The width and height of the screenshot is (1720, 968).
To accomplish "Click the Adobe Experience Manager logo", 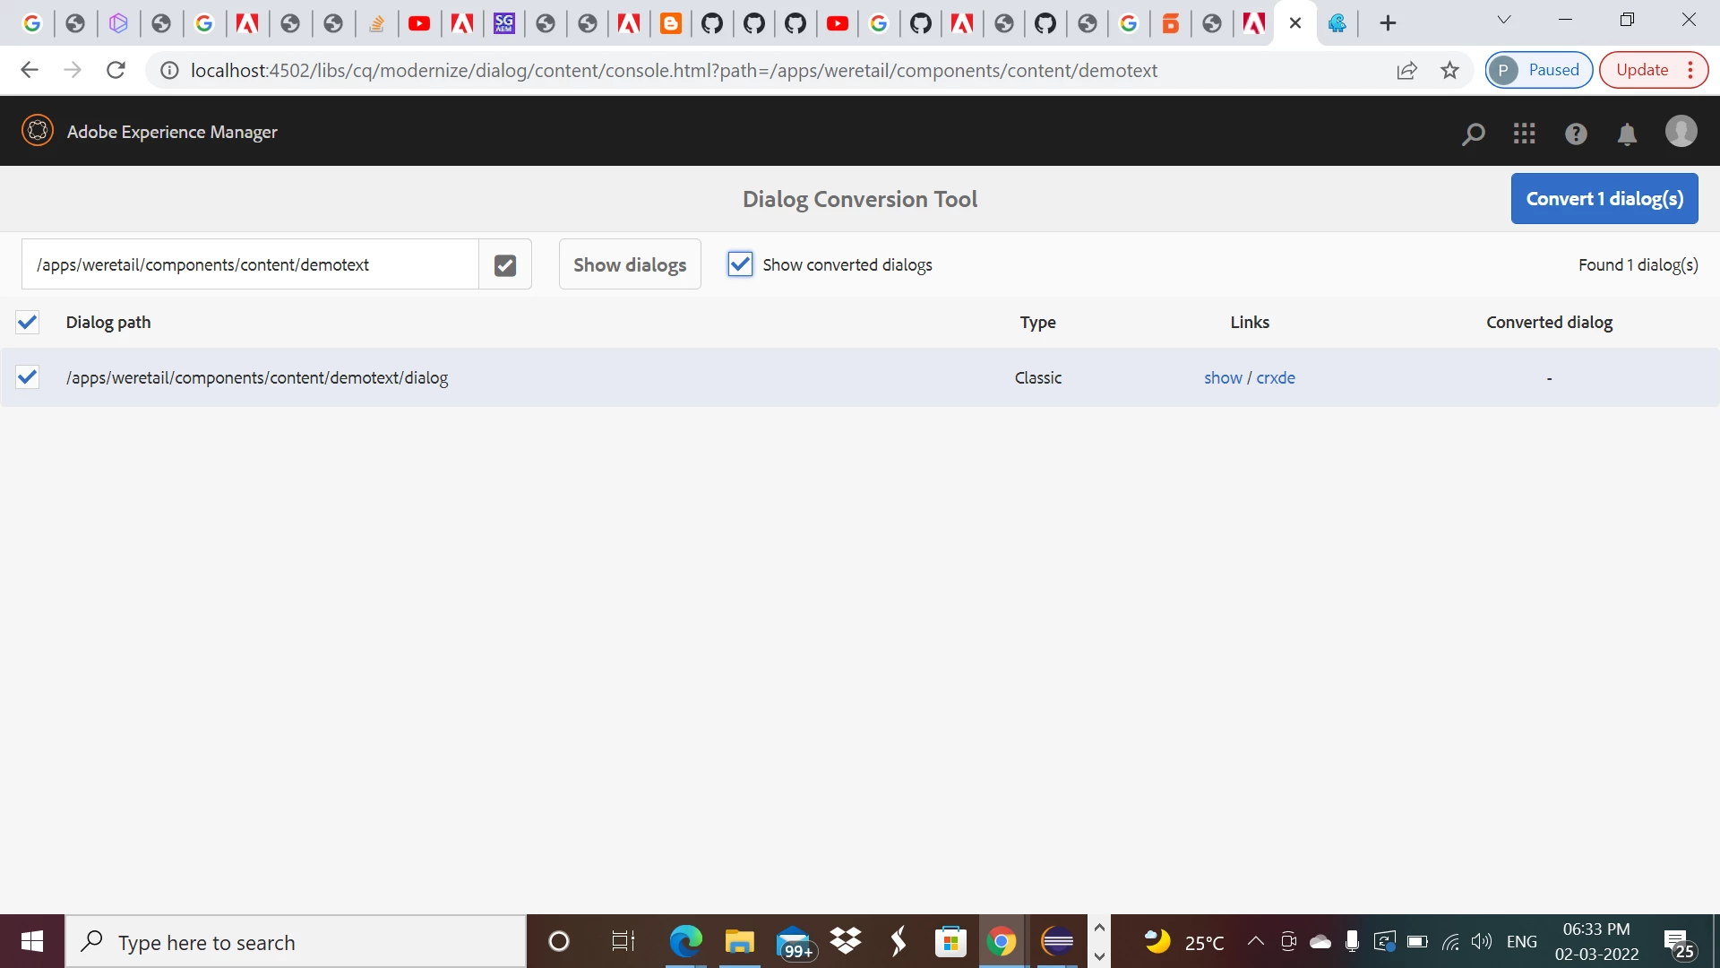I will (x=38, y=131).
